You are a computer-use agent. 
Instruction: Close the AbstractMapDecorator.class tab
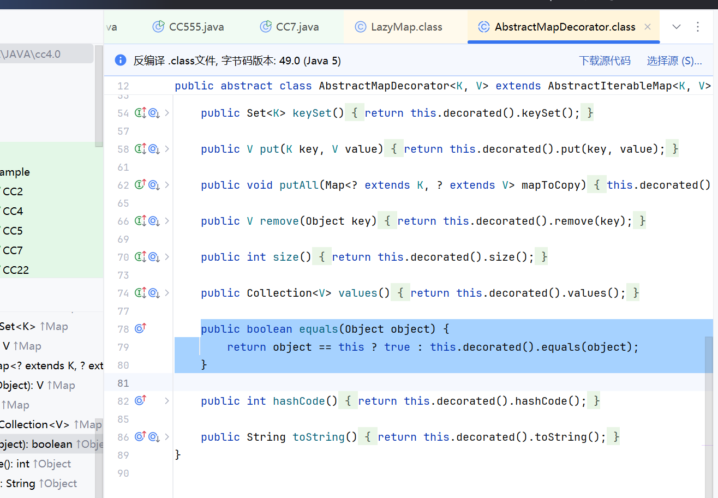(648, 27)
